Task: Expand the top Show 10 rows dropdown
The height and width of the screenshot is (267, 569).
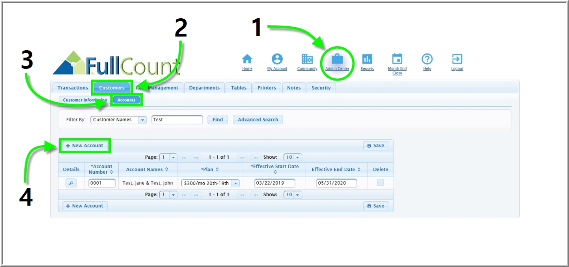Action: click(298, 157)
